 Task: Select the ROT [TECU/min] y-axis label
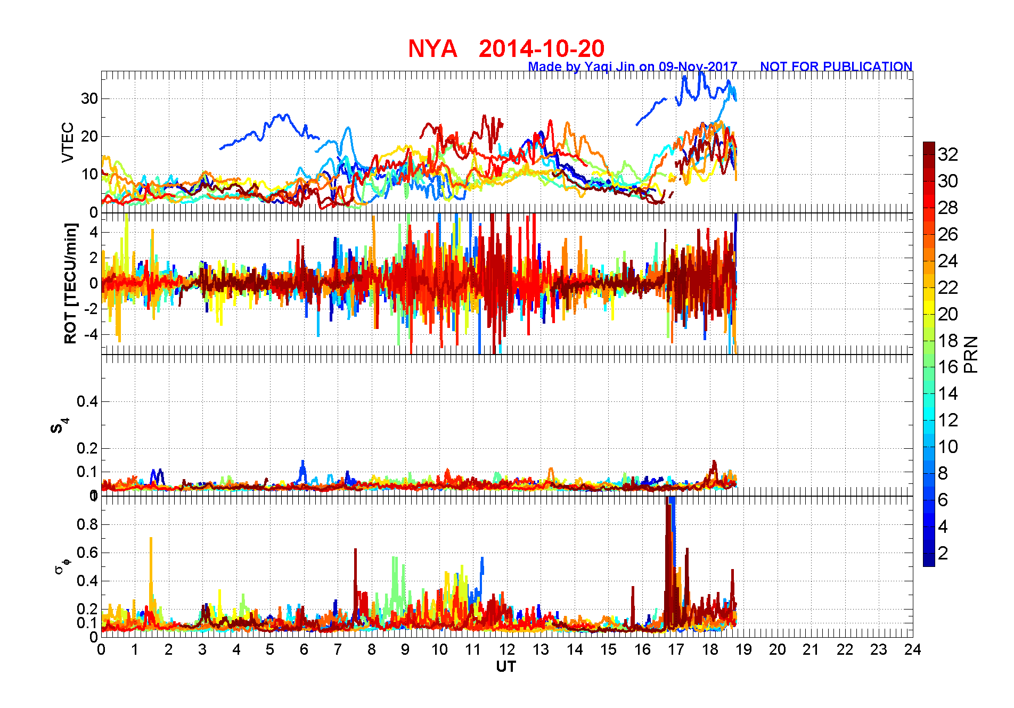[70, 283]
